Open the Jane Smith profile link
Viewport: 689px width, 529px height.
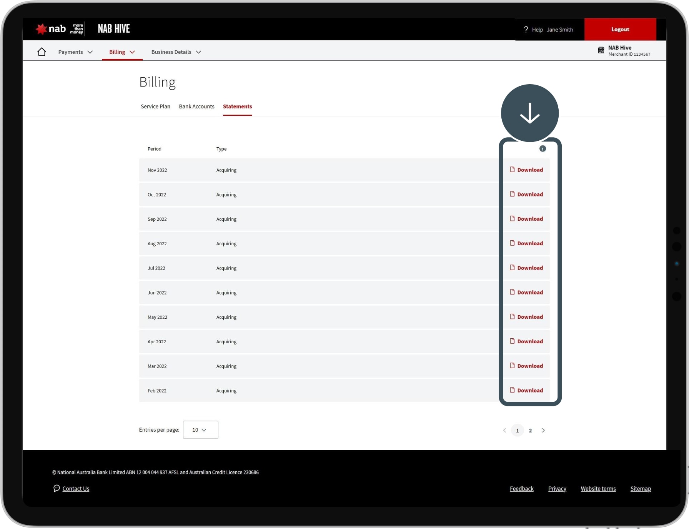(559, 30)
